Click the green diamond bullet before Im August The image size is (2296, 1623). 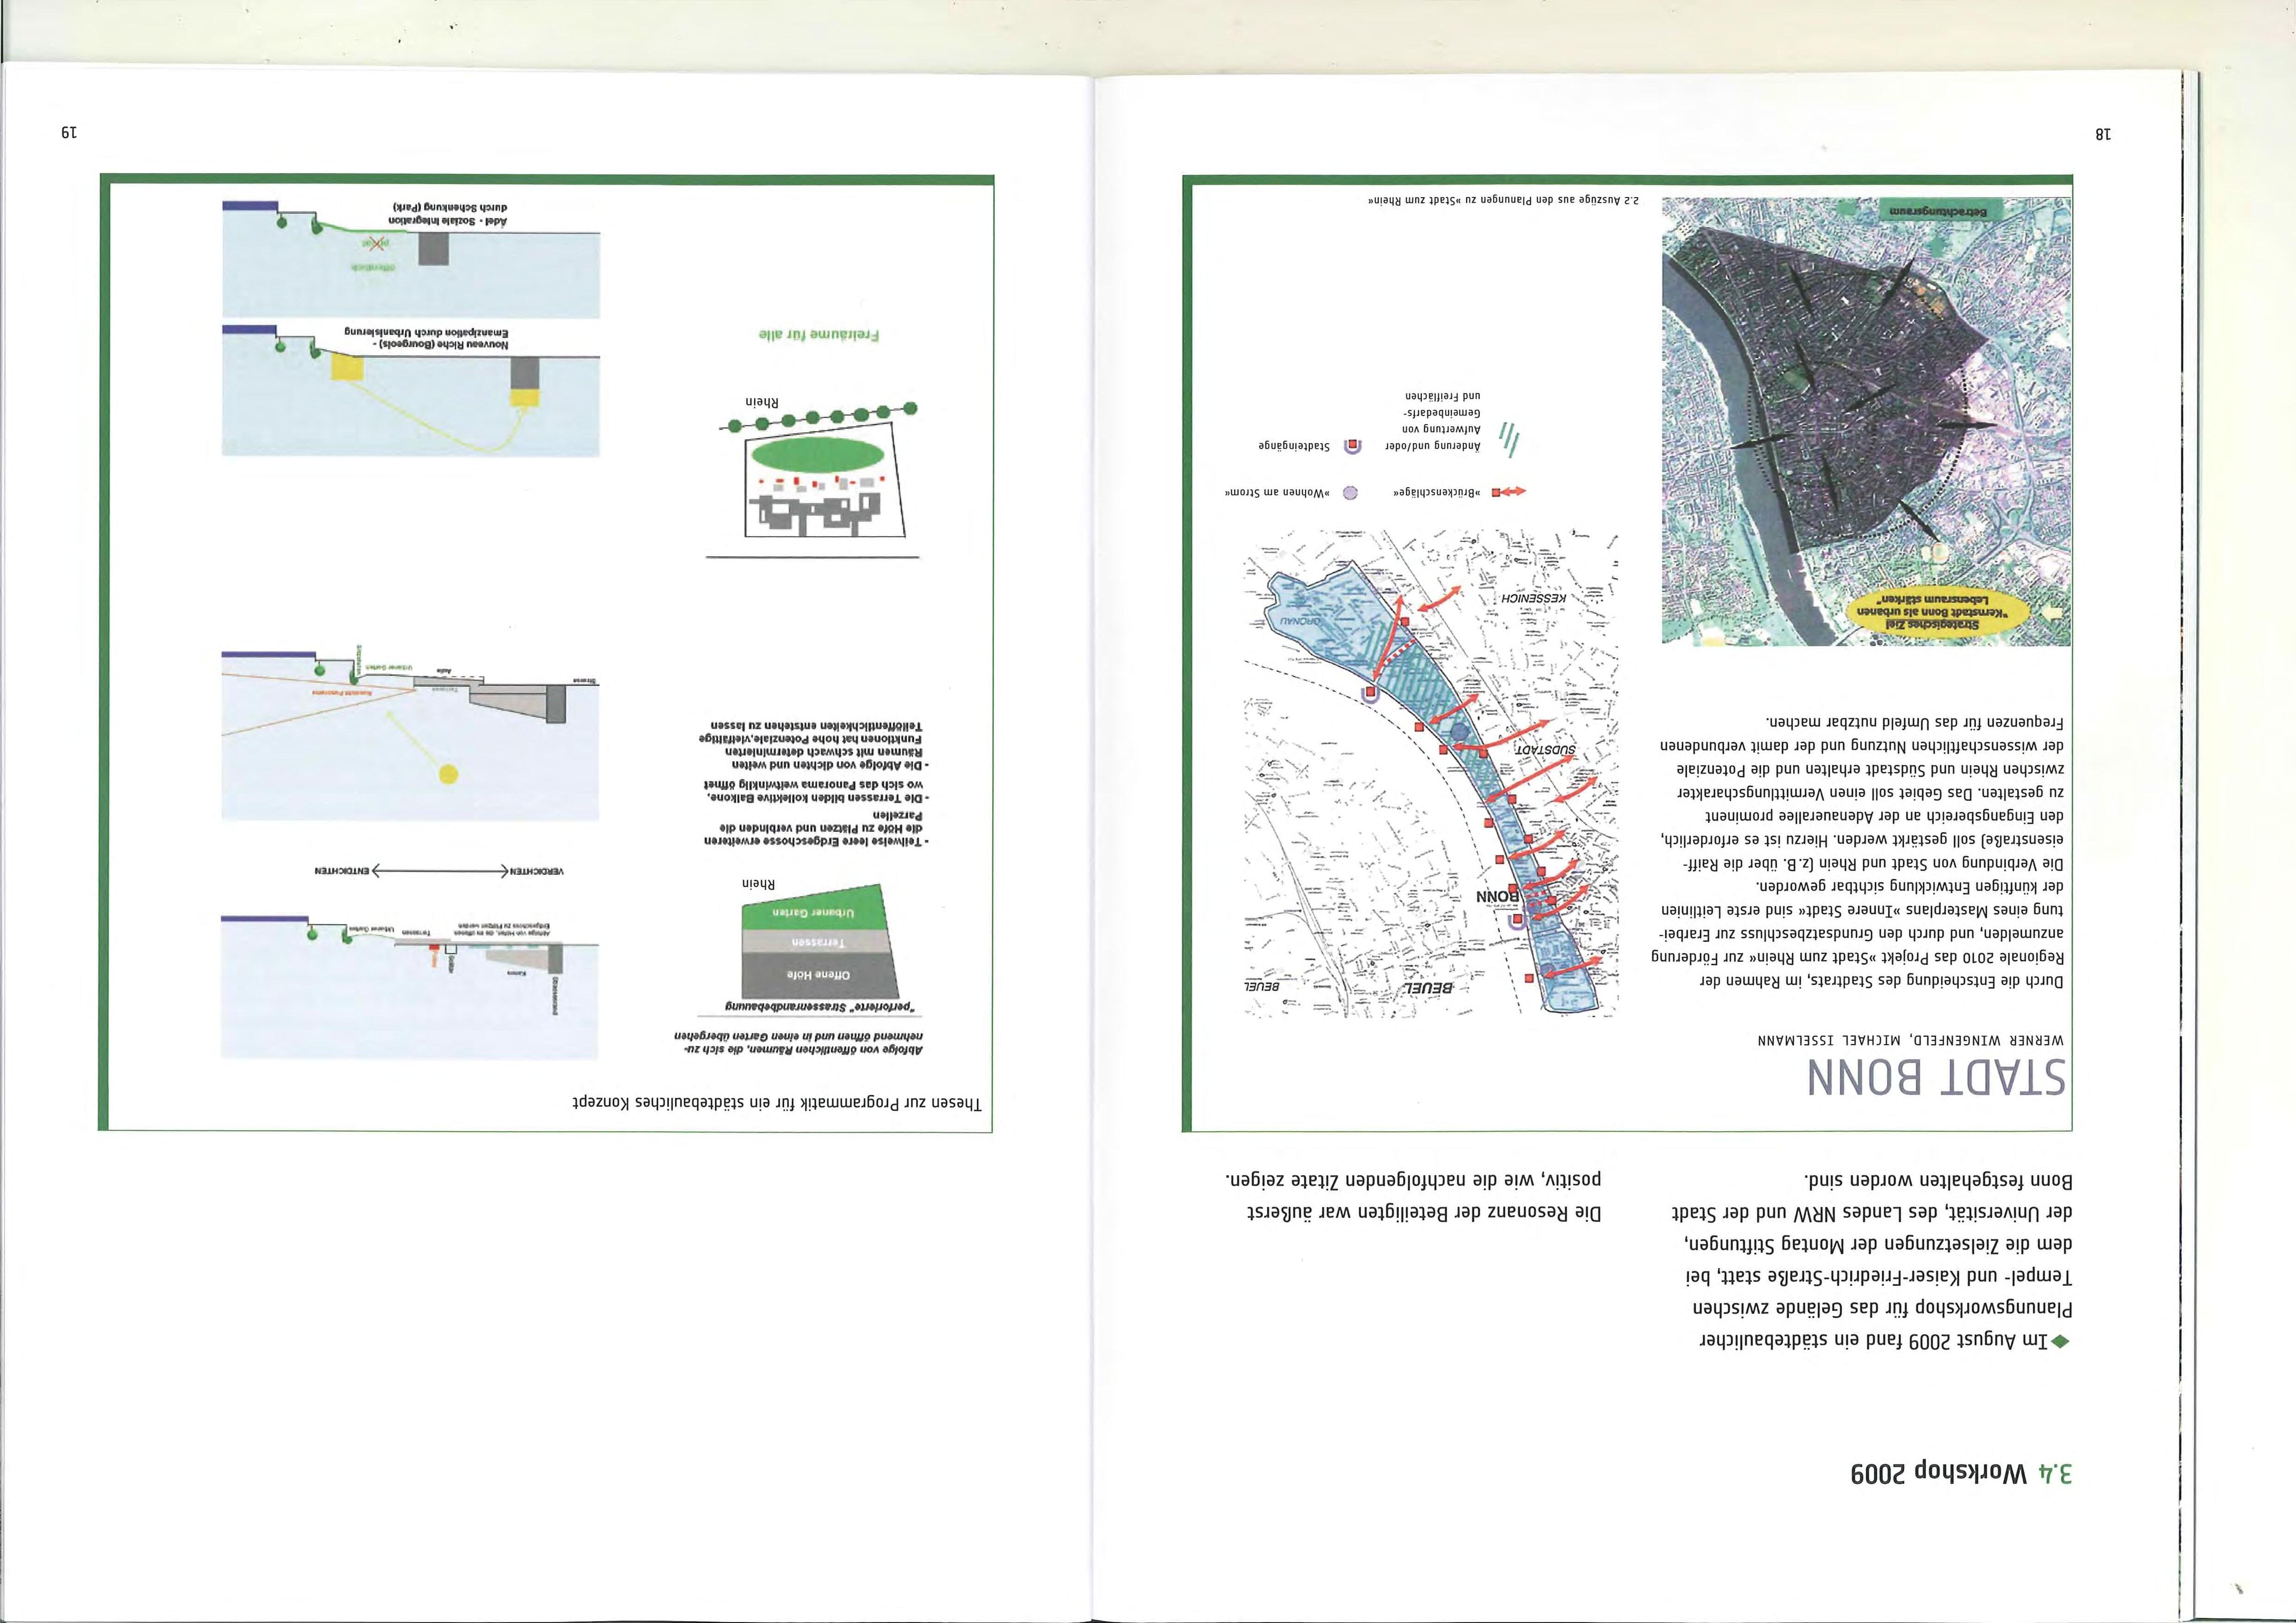coord(2059,1341)
